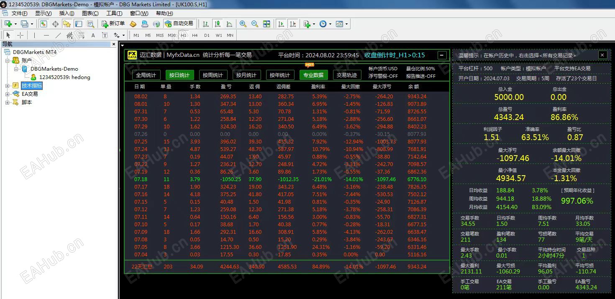Select the candlestick chart type icon
This screenshot has width=615, height=299.
(218, 24)
